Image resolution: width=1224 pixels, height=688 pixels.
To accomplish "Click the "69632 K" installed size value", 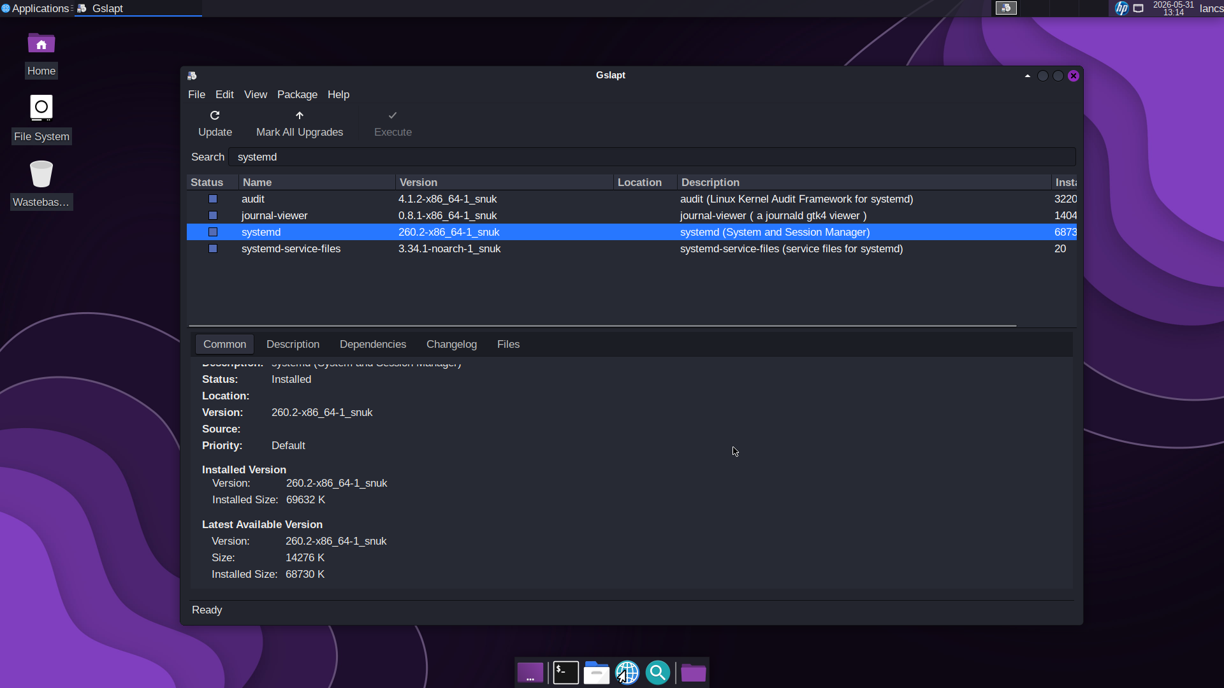I will [305, 499].
